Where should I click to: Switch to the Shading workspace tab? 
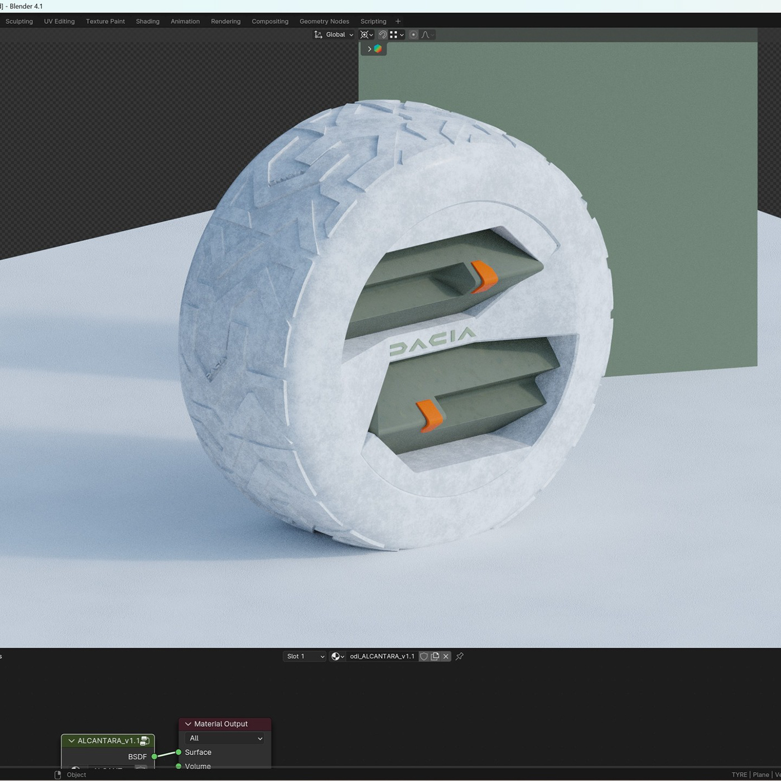147,21
